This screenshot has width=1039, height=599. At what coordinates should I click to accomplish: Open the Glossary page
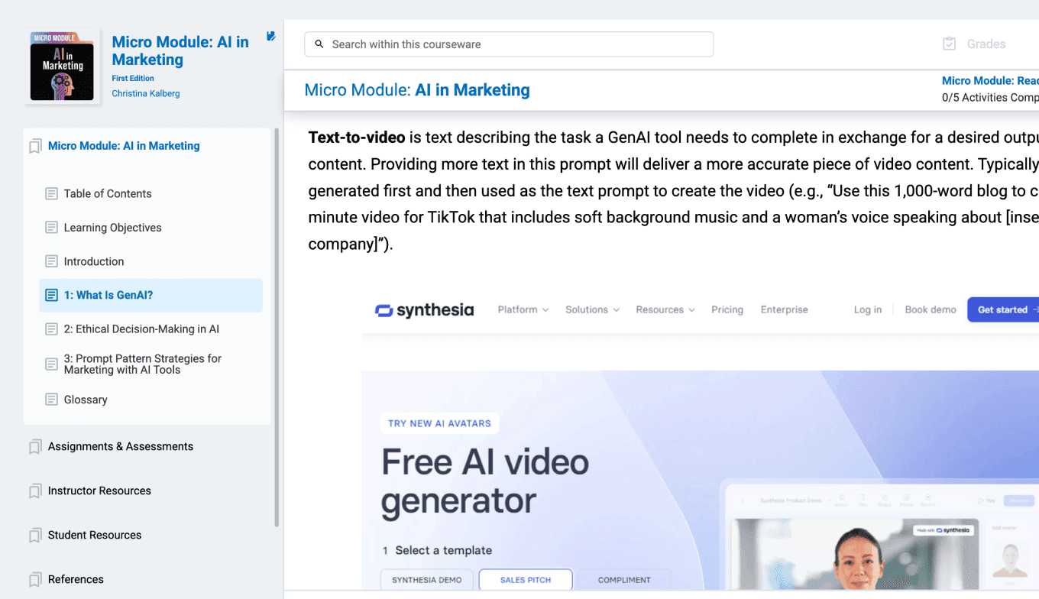point(86,400)
